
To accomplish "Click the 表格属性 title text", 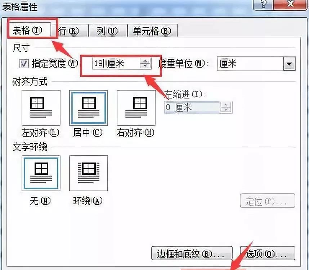I will coord(20,7).
